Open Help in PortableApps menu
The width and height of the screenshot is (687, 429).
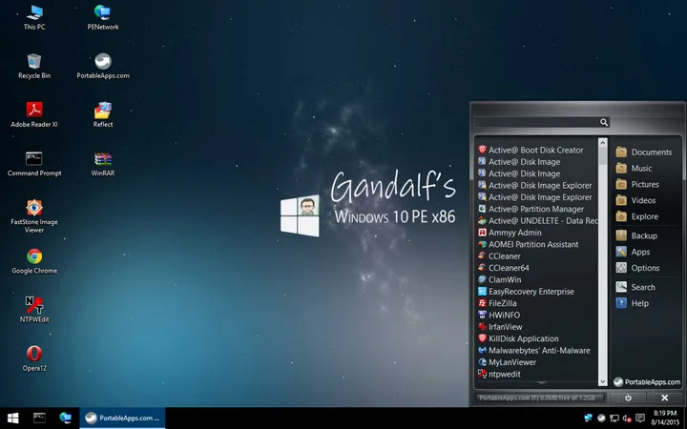pos(633,303)
